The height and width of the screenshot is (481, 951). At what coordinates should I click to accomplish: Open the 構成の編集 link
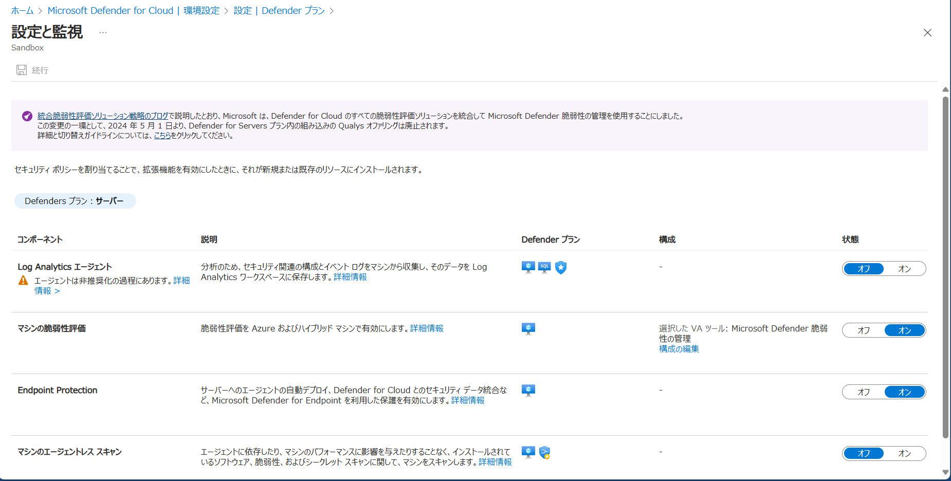pos(679,349)
